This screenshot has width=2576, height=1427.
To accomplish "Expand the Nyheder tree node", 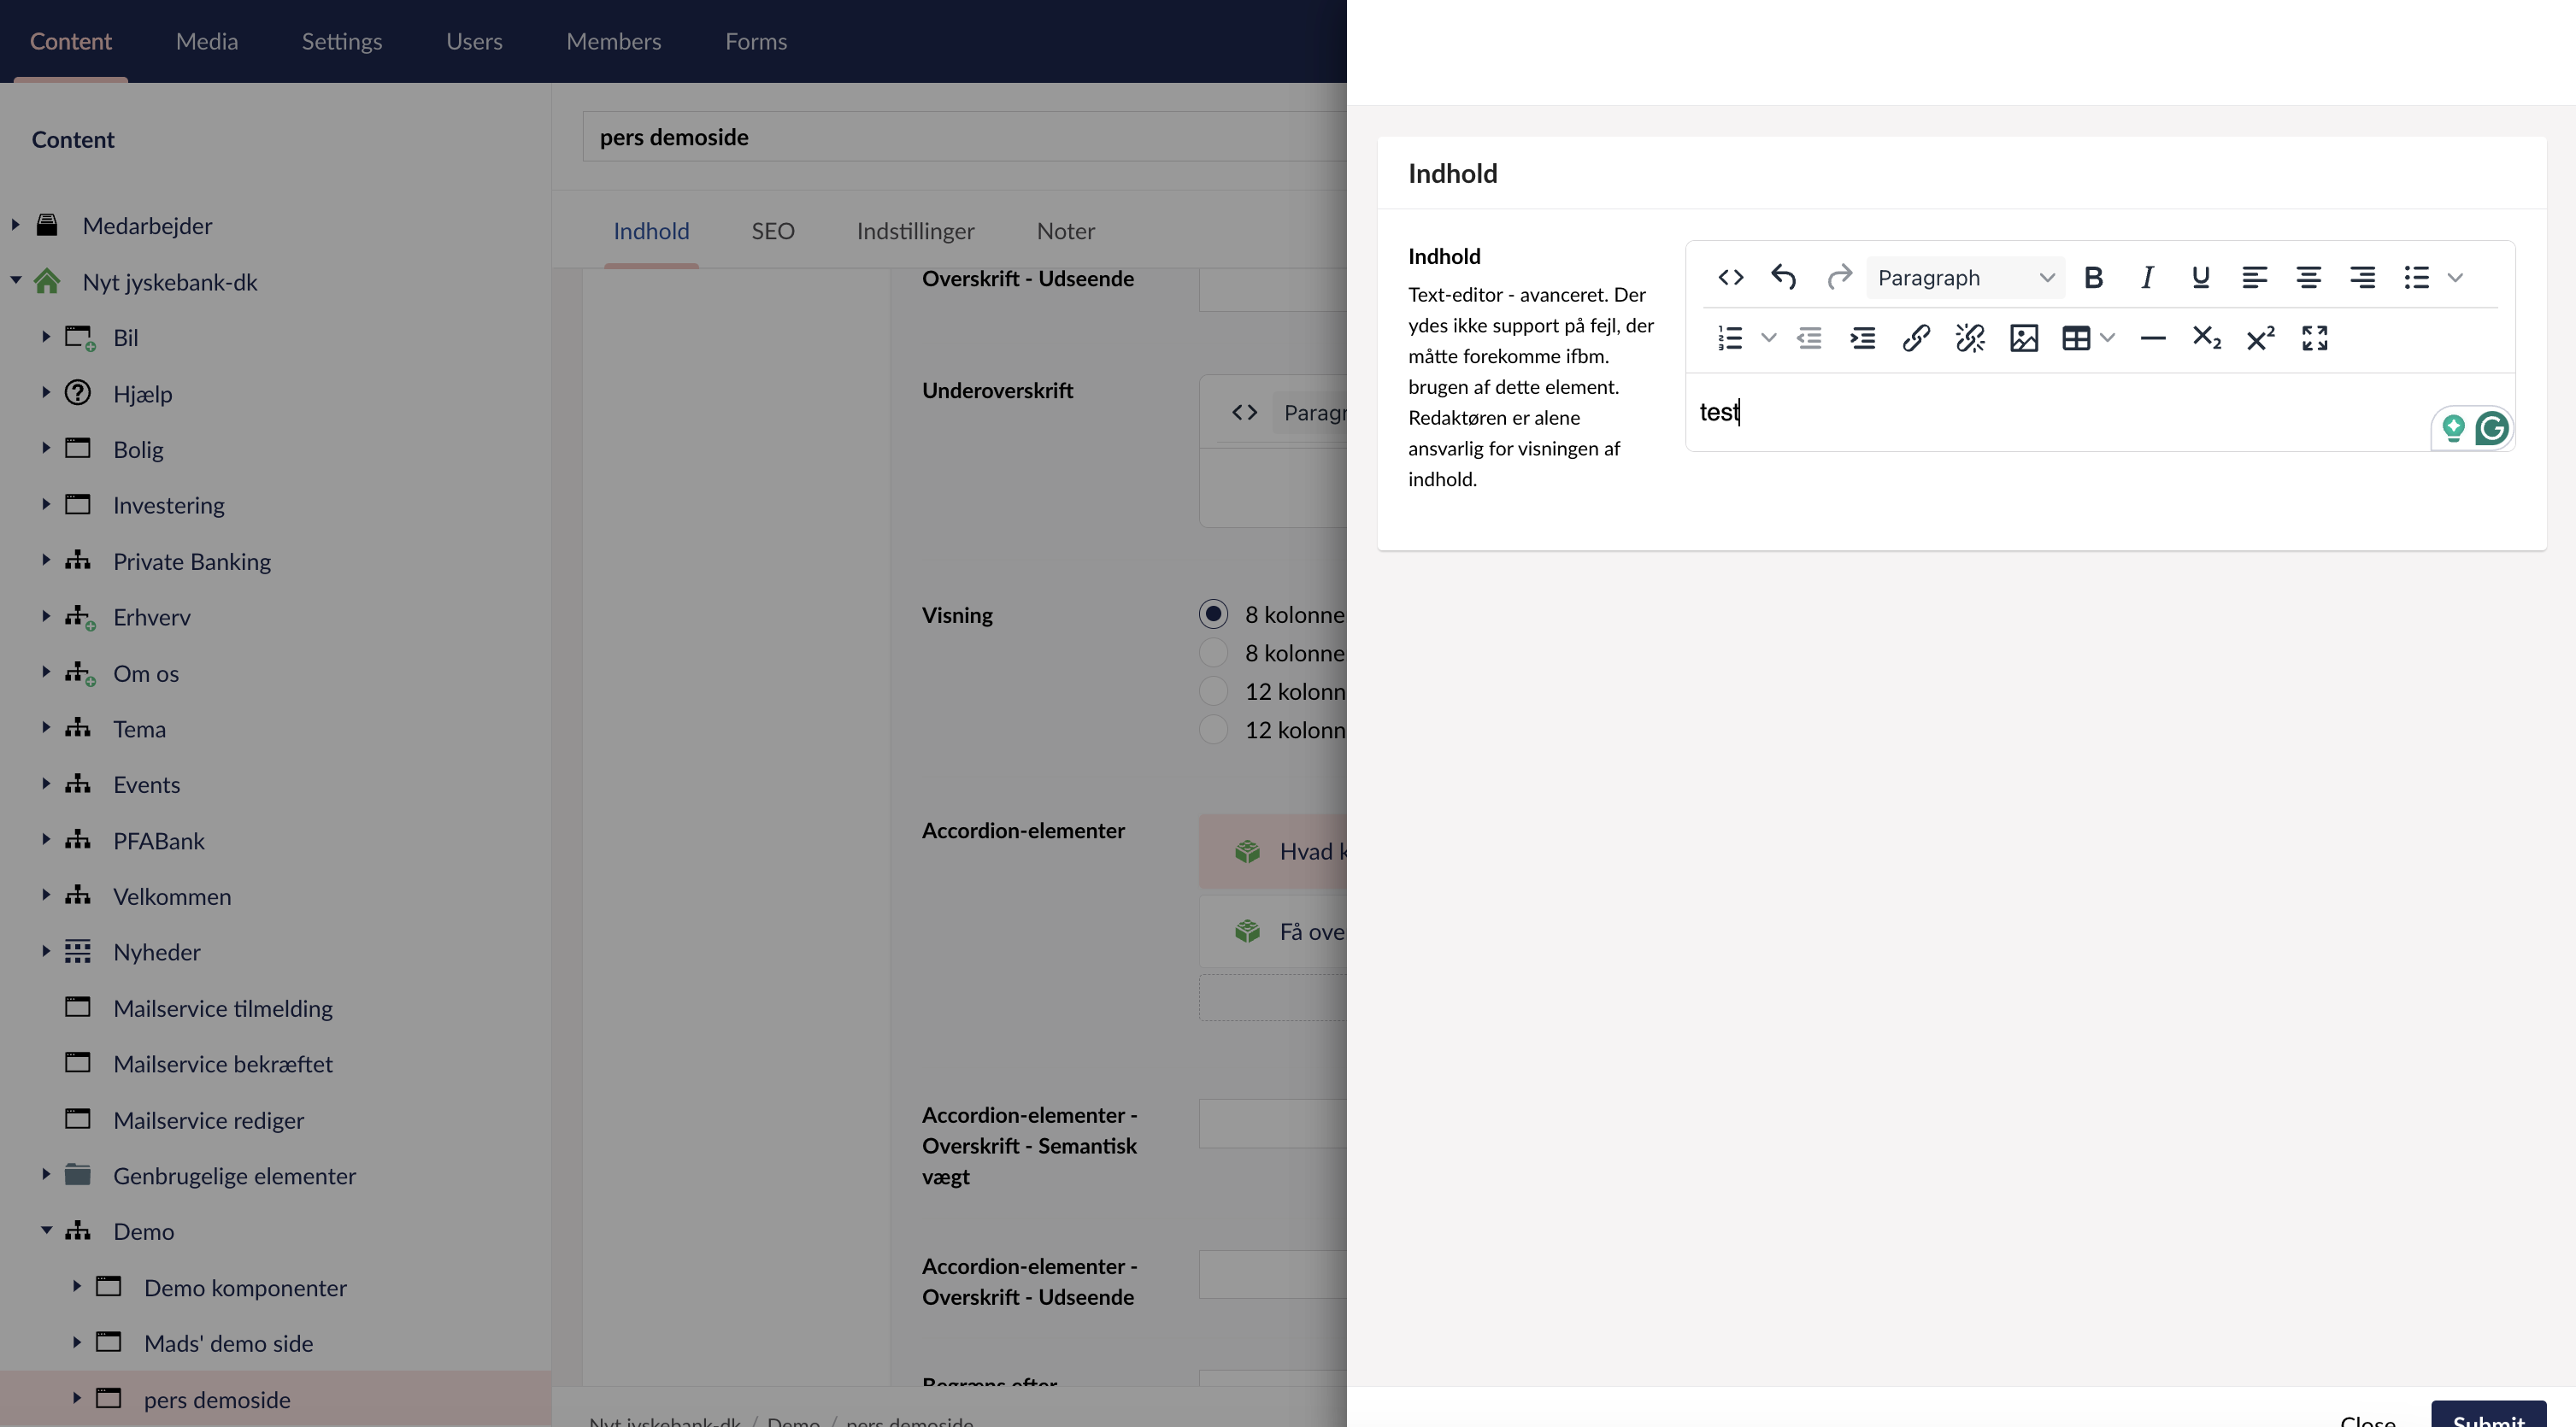I will click(x=45, y=951).
